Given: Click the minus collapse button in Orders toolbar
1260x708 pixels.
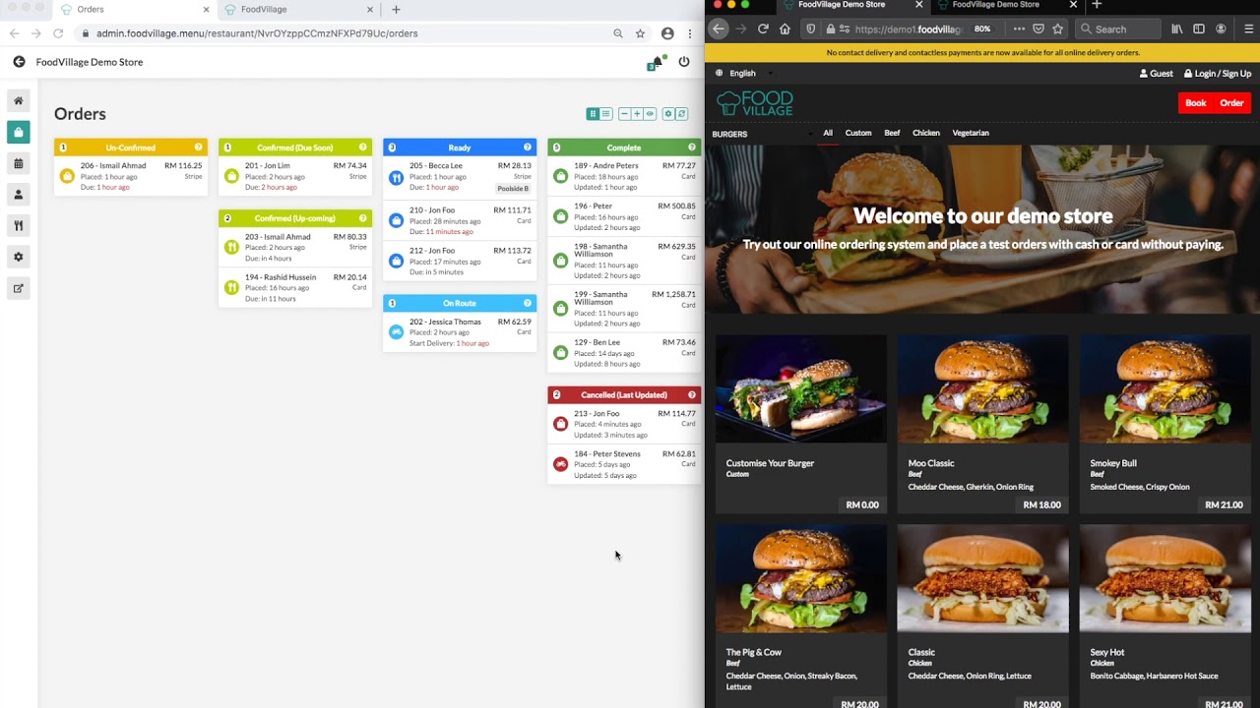Looking at the screenshot, I should (x=624, y=114).
